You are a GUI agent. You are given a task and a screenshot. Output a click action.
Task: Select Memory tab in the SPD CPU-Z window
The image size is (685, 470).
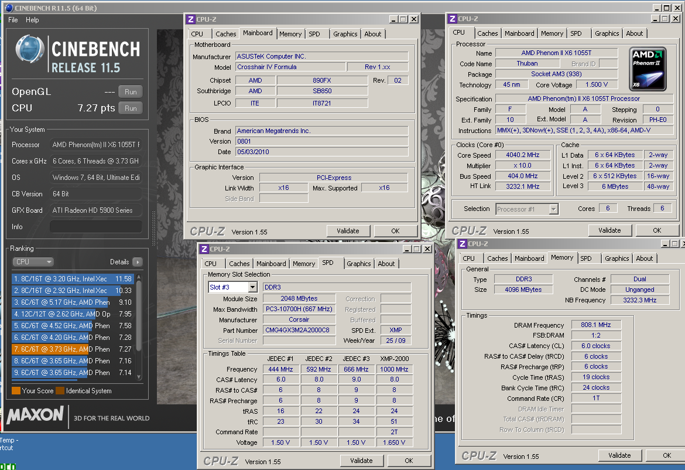click(304, 264)
